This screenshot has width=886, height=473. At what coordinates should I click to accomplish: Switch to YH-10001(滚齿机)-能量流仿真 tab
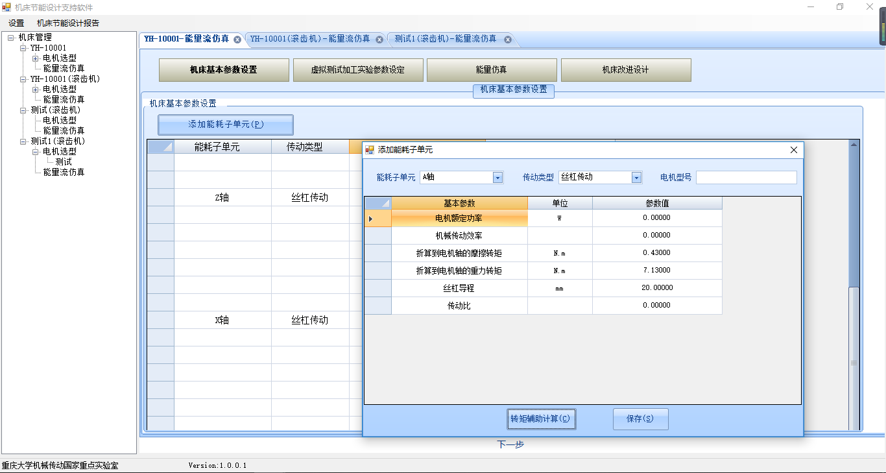pyautogui.click(x=310, y=39)
